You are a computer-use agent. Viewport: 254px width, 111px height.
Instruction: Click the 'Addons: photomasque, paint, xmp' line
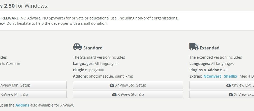pyautogui.click(x=103, y=76)
